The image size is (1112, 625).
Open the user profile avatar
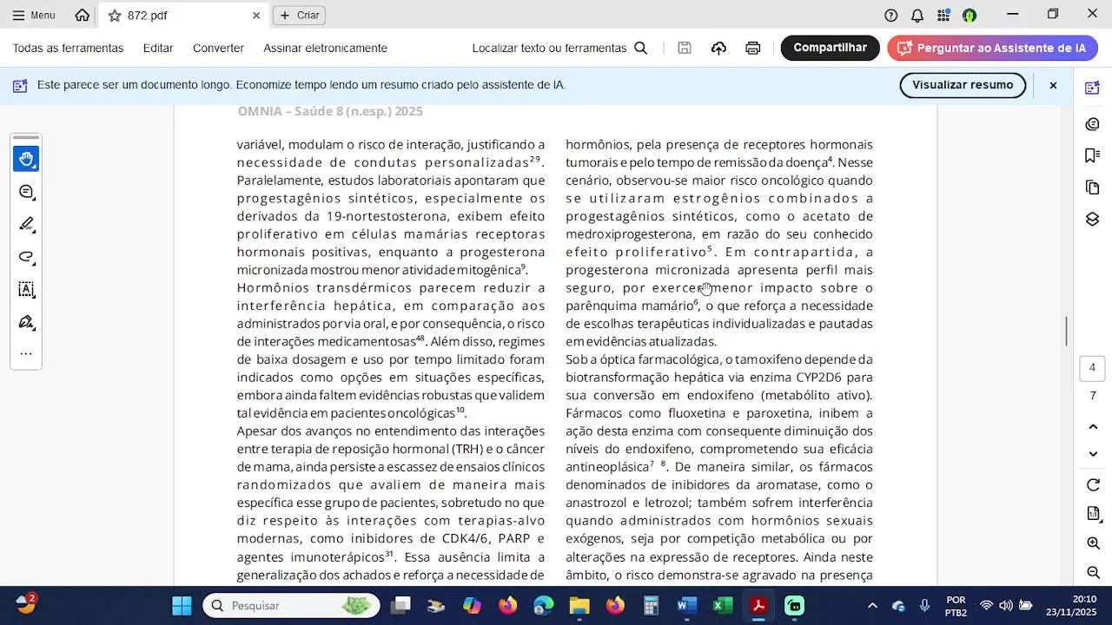click(x=970, y=16)
